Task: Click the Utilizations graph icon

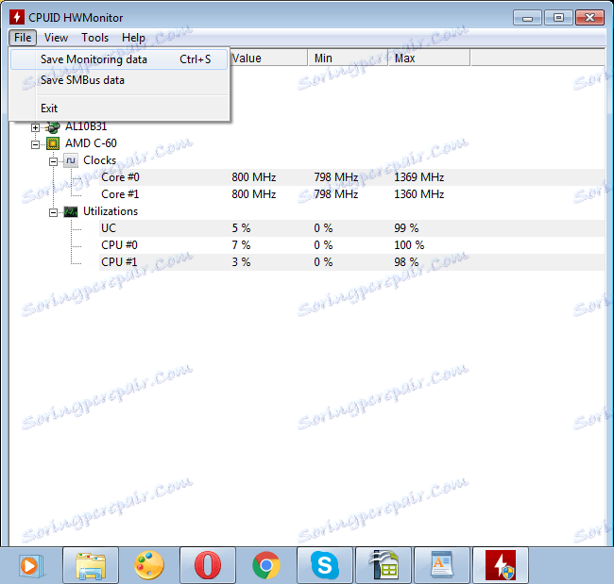Action: pyautogui.click(x=71, y=211)
